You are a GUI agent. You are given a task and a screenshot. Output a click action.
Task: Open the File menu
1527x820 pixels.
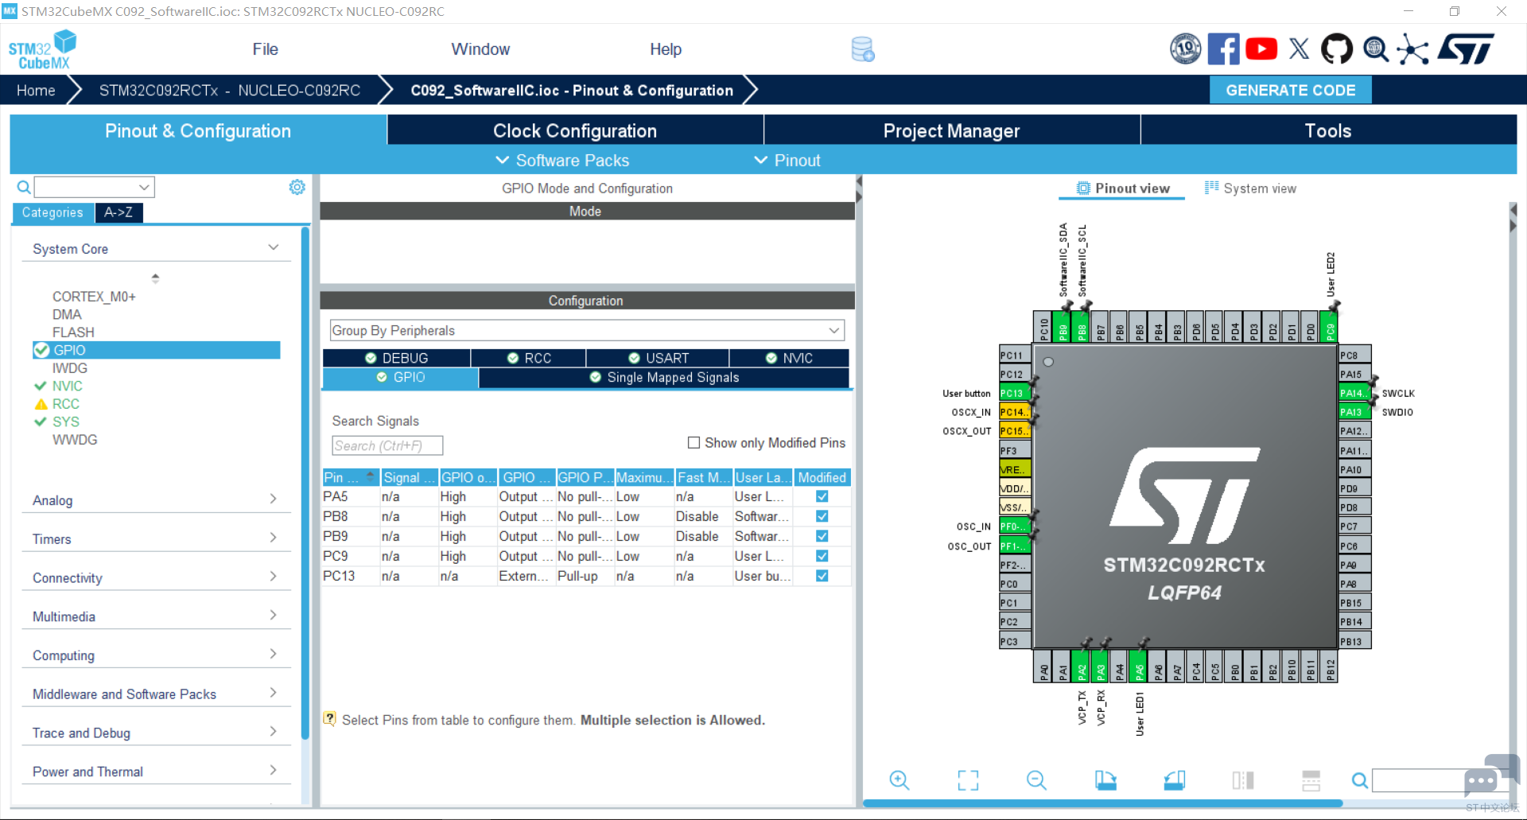click(x=265, y=49)
